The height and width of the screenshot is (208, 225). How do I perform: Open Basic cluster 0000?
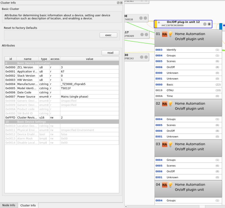click(x=188, y=85)
